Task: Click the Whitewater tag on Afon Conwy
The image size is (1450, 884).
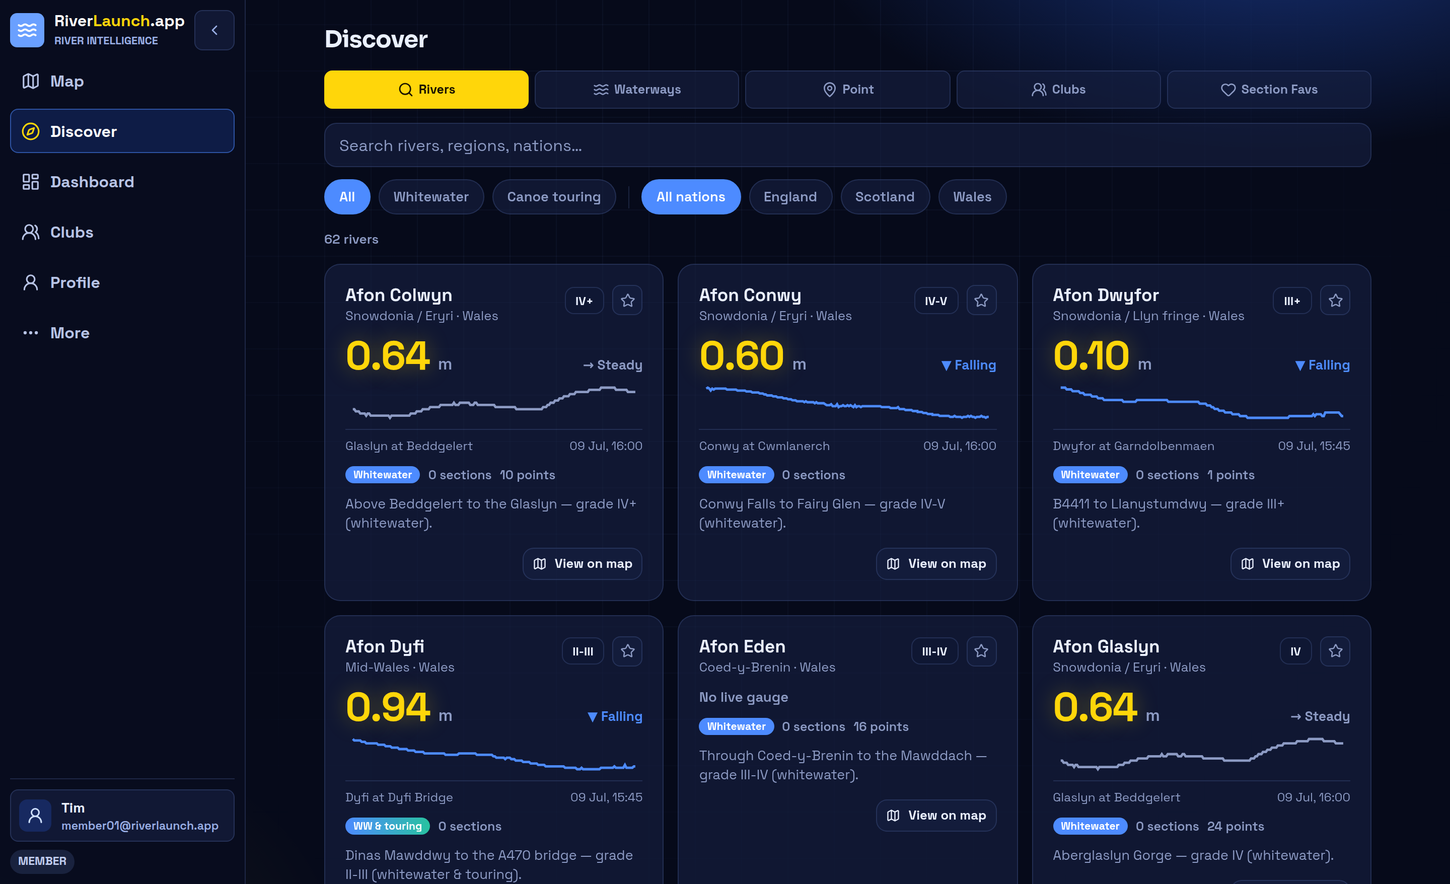Action: pyautogui.click(x=736, y=475)
